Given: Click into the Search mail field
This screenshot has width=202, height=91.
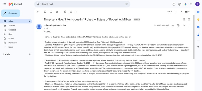Looking at the screenshot, I should [x=82, y=4].
